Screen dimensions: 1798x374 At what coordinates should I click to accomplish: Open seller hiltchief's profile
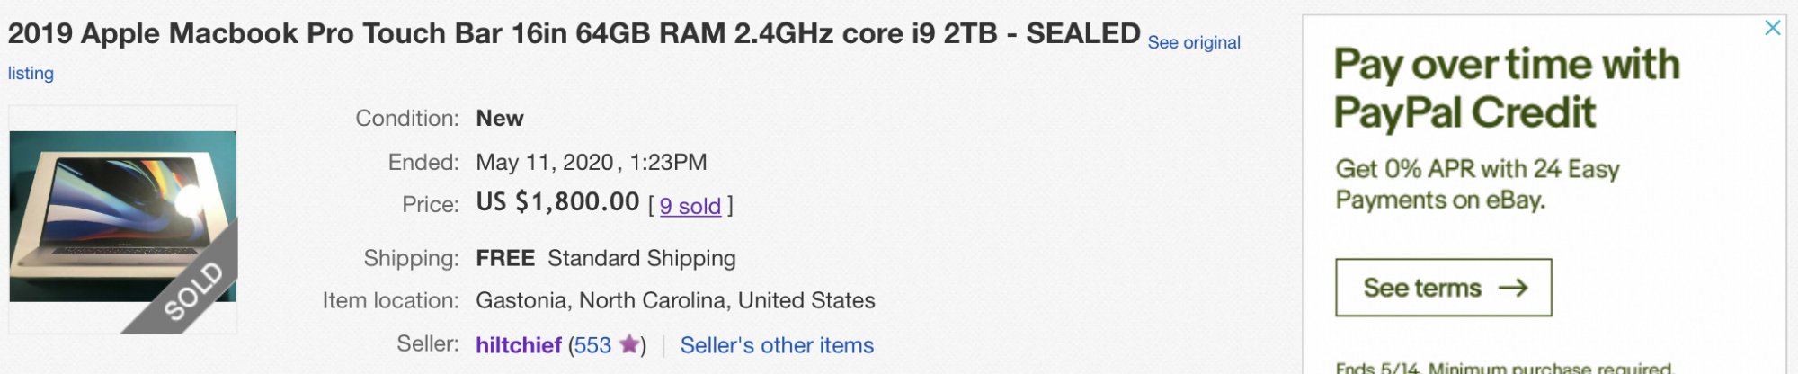click(518, 345)
